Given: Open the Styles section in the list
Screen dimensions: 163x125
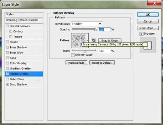Looking at the screenshot, I should coord(24,15).
